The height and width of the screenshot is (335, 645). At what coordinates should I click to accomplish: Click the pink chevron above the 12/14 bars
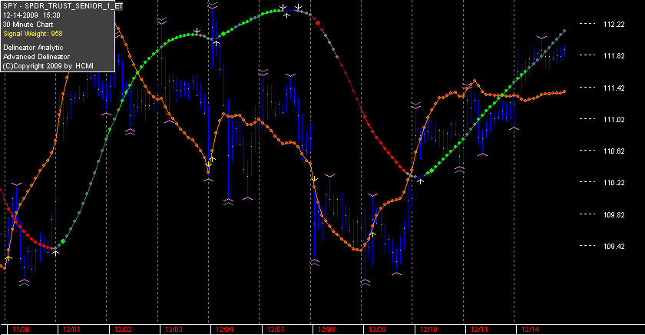click(x=542, y=38)
